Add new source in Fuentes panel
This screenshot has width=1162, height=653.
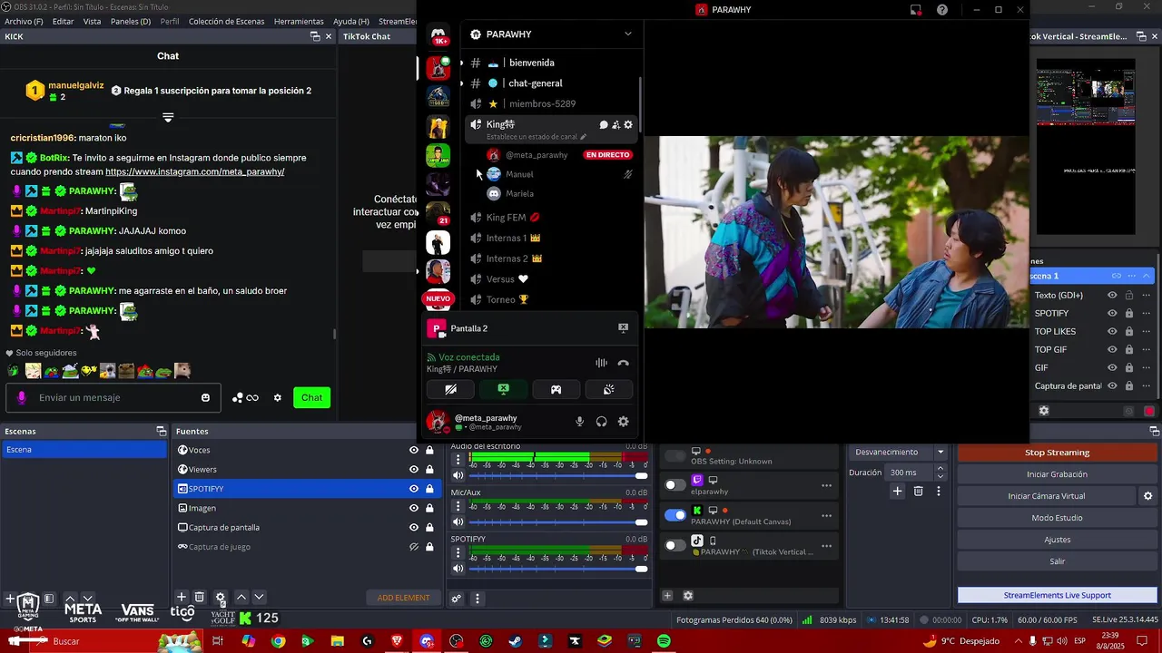pos(182,597)
